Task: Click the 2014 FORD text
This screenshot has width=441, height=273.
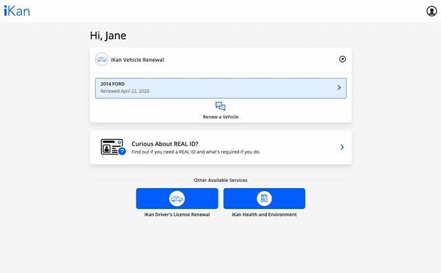Action: (x=112, y=84)
